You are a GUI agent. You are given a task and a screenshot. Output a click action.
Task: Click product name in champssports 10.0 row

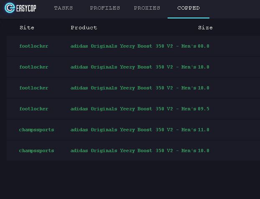click(x=133, y=151)
